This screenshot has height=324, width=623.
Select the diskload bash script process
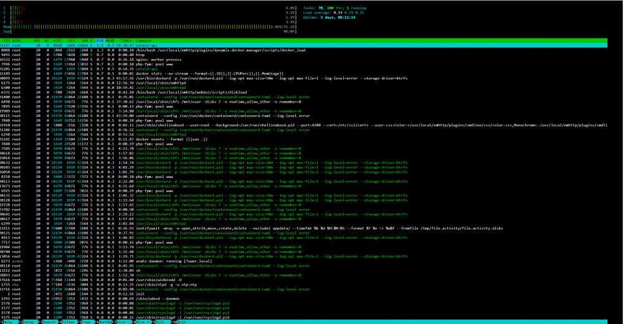point(303,93)
